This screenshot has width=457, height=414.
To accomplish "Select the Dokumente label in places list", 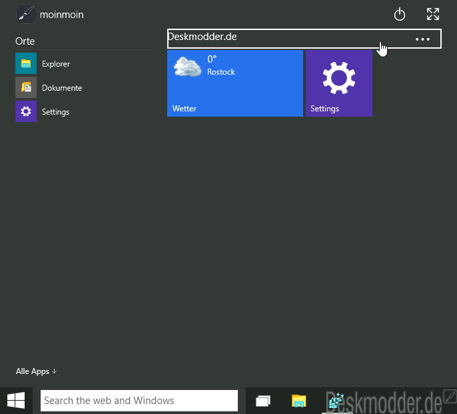I will pyautogui.click(x=62, y=88).
